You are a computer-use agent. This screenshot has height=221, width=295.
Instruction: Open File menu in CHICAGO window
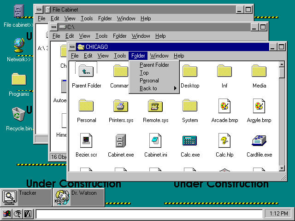pyautogui.click(x=75, y=56)
